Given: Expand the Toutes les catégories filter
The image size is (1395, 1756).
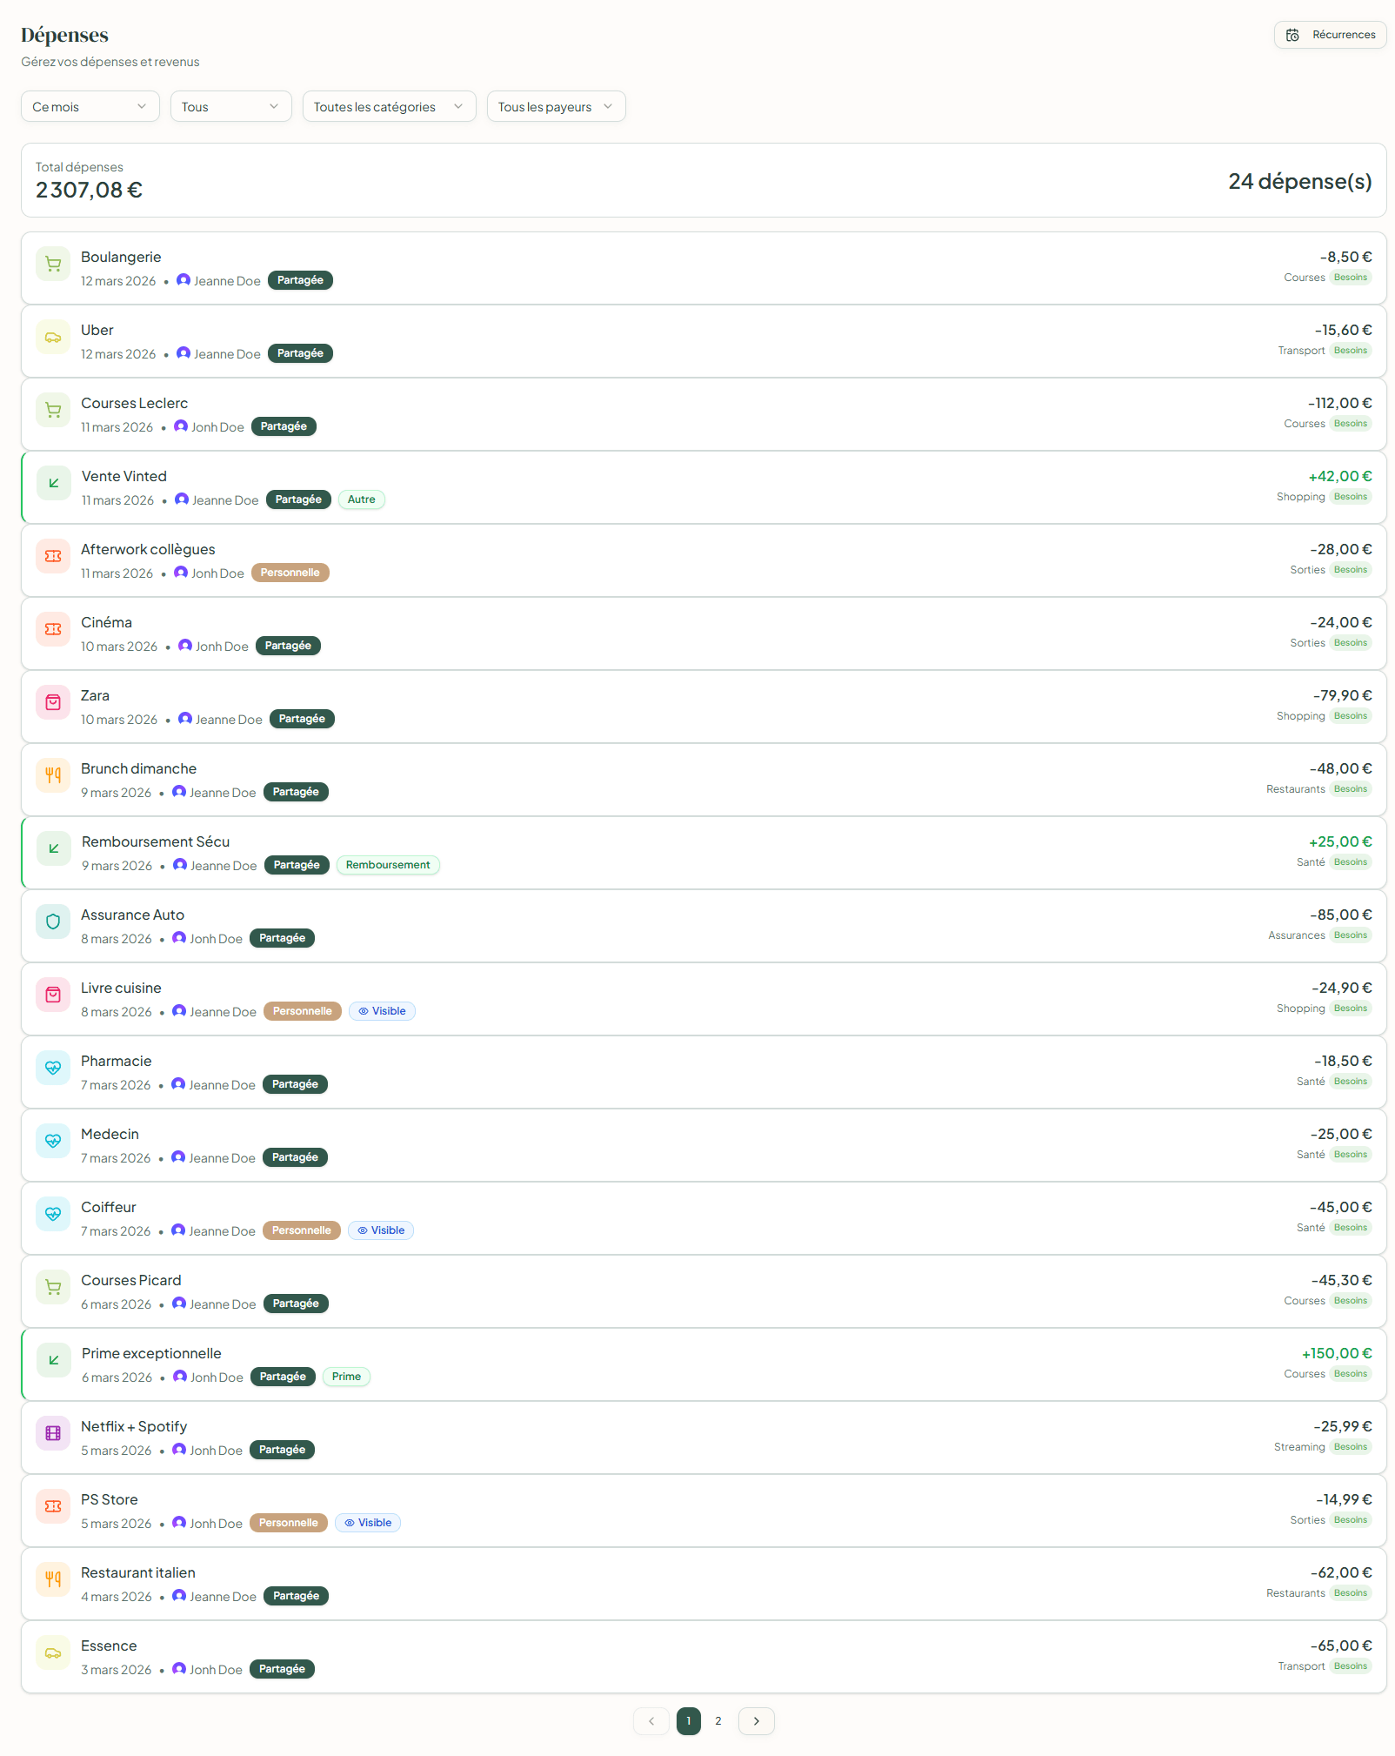Looking at the screenshot, I should [389, 107].
